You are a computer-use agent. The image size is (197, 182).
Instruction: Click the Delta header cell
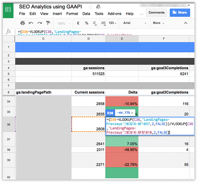(x=122, y=92)
